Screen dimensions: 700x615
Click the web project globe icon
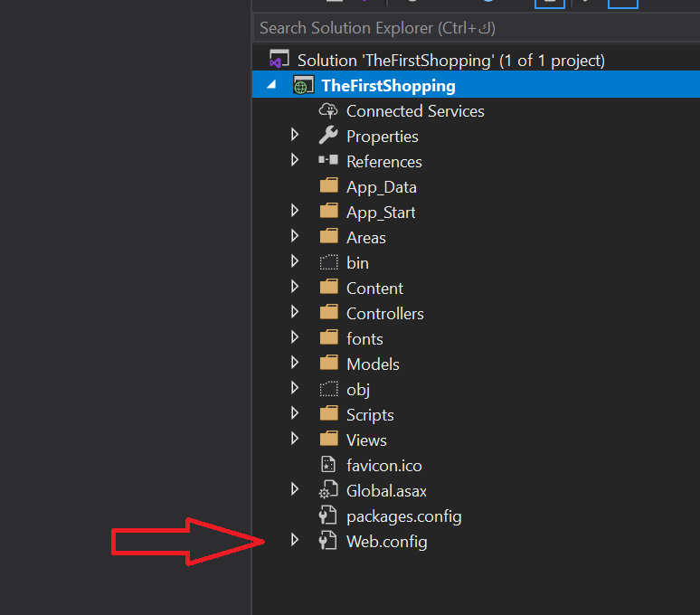pos(303,85)
